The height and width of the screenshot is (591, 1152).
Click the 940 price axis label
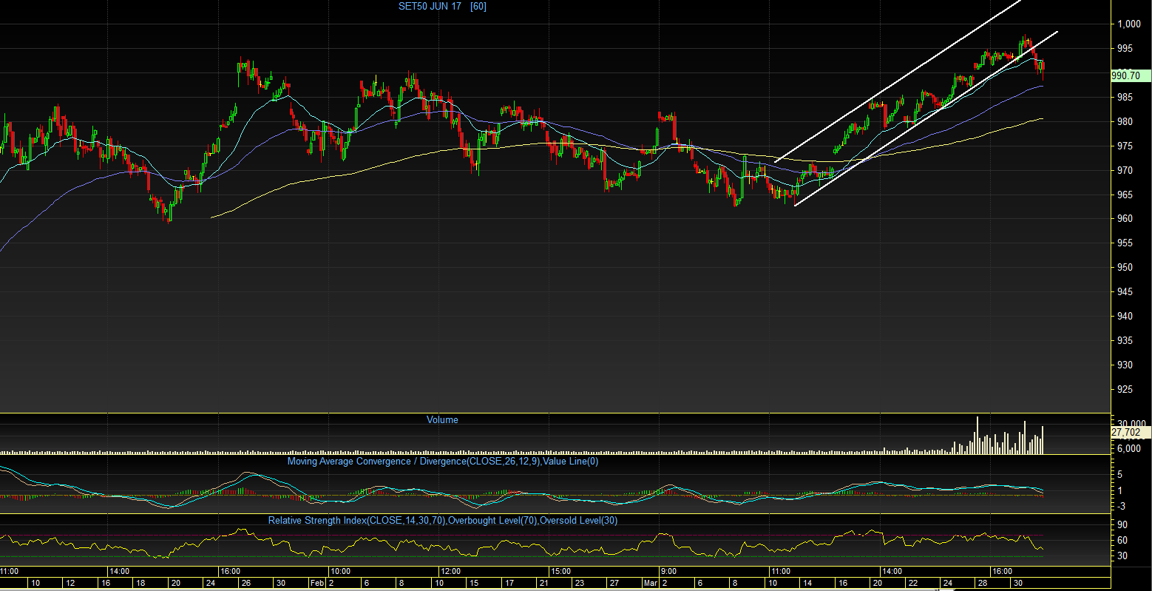(1125, 317)
